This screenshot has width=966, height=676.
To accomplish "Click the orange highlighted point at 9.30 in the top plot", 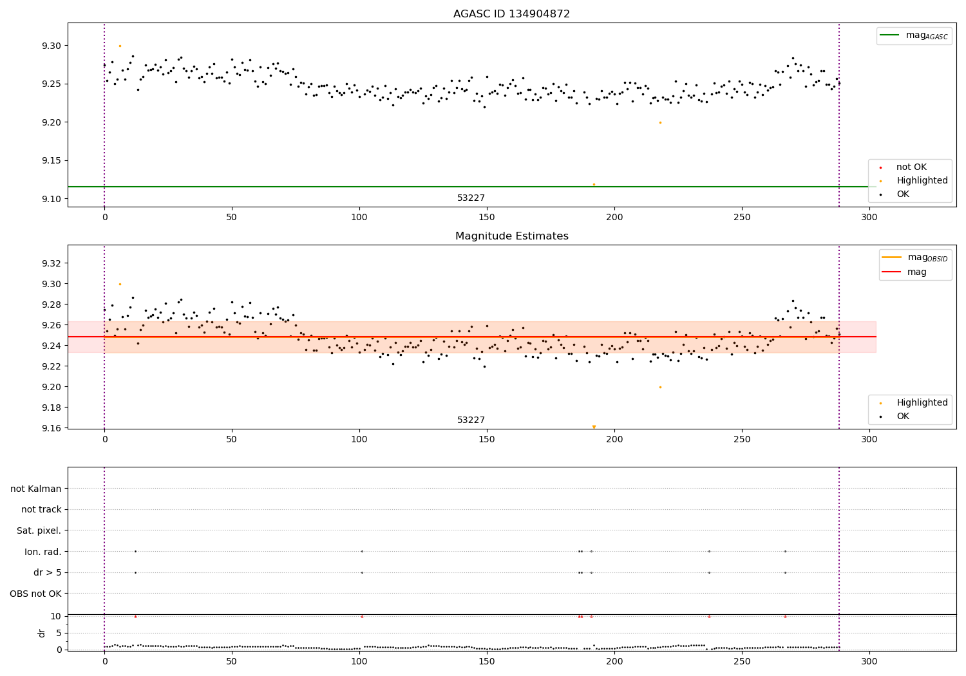I will 120,46.
